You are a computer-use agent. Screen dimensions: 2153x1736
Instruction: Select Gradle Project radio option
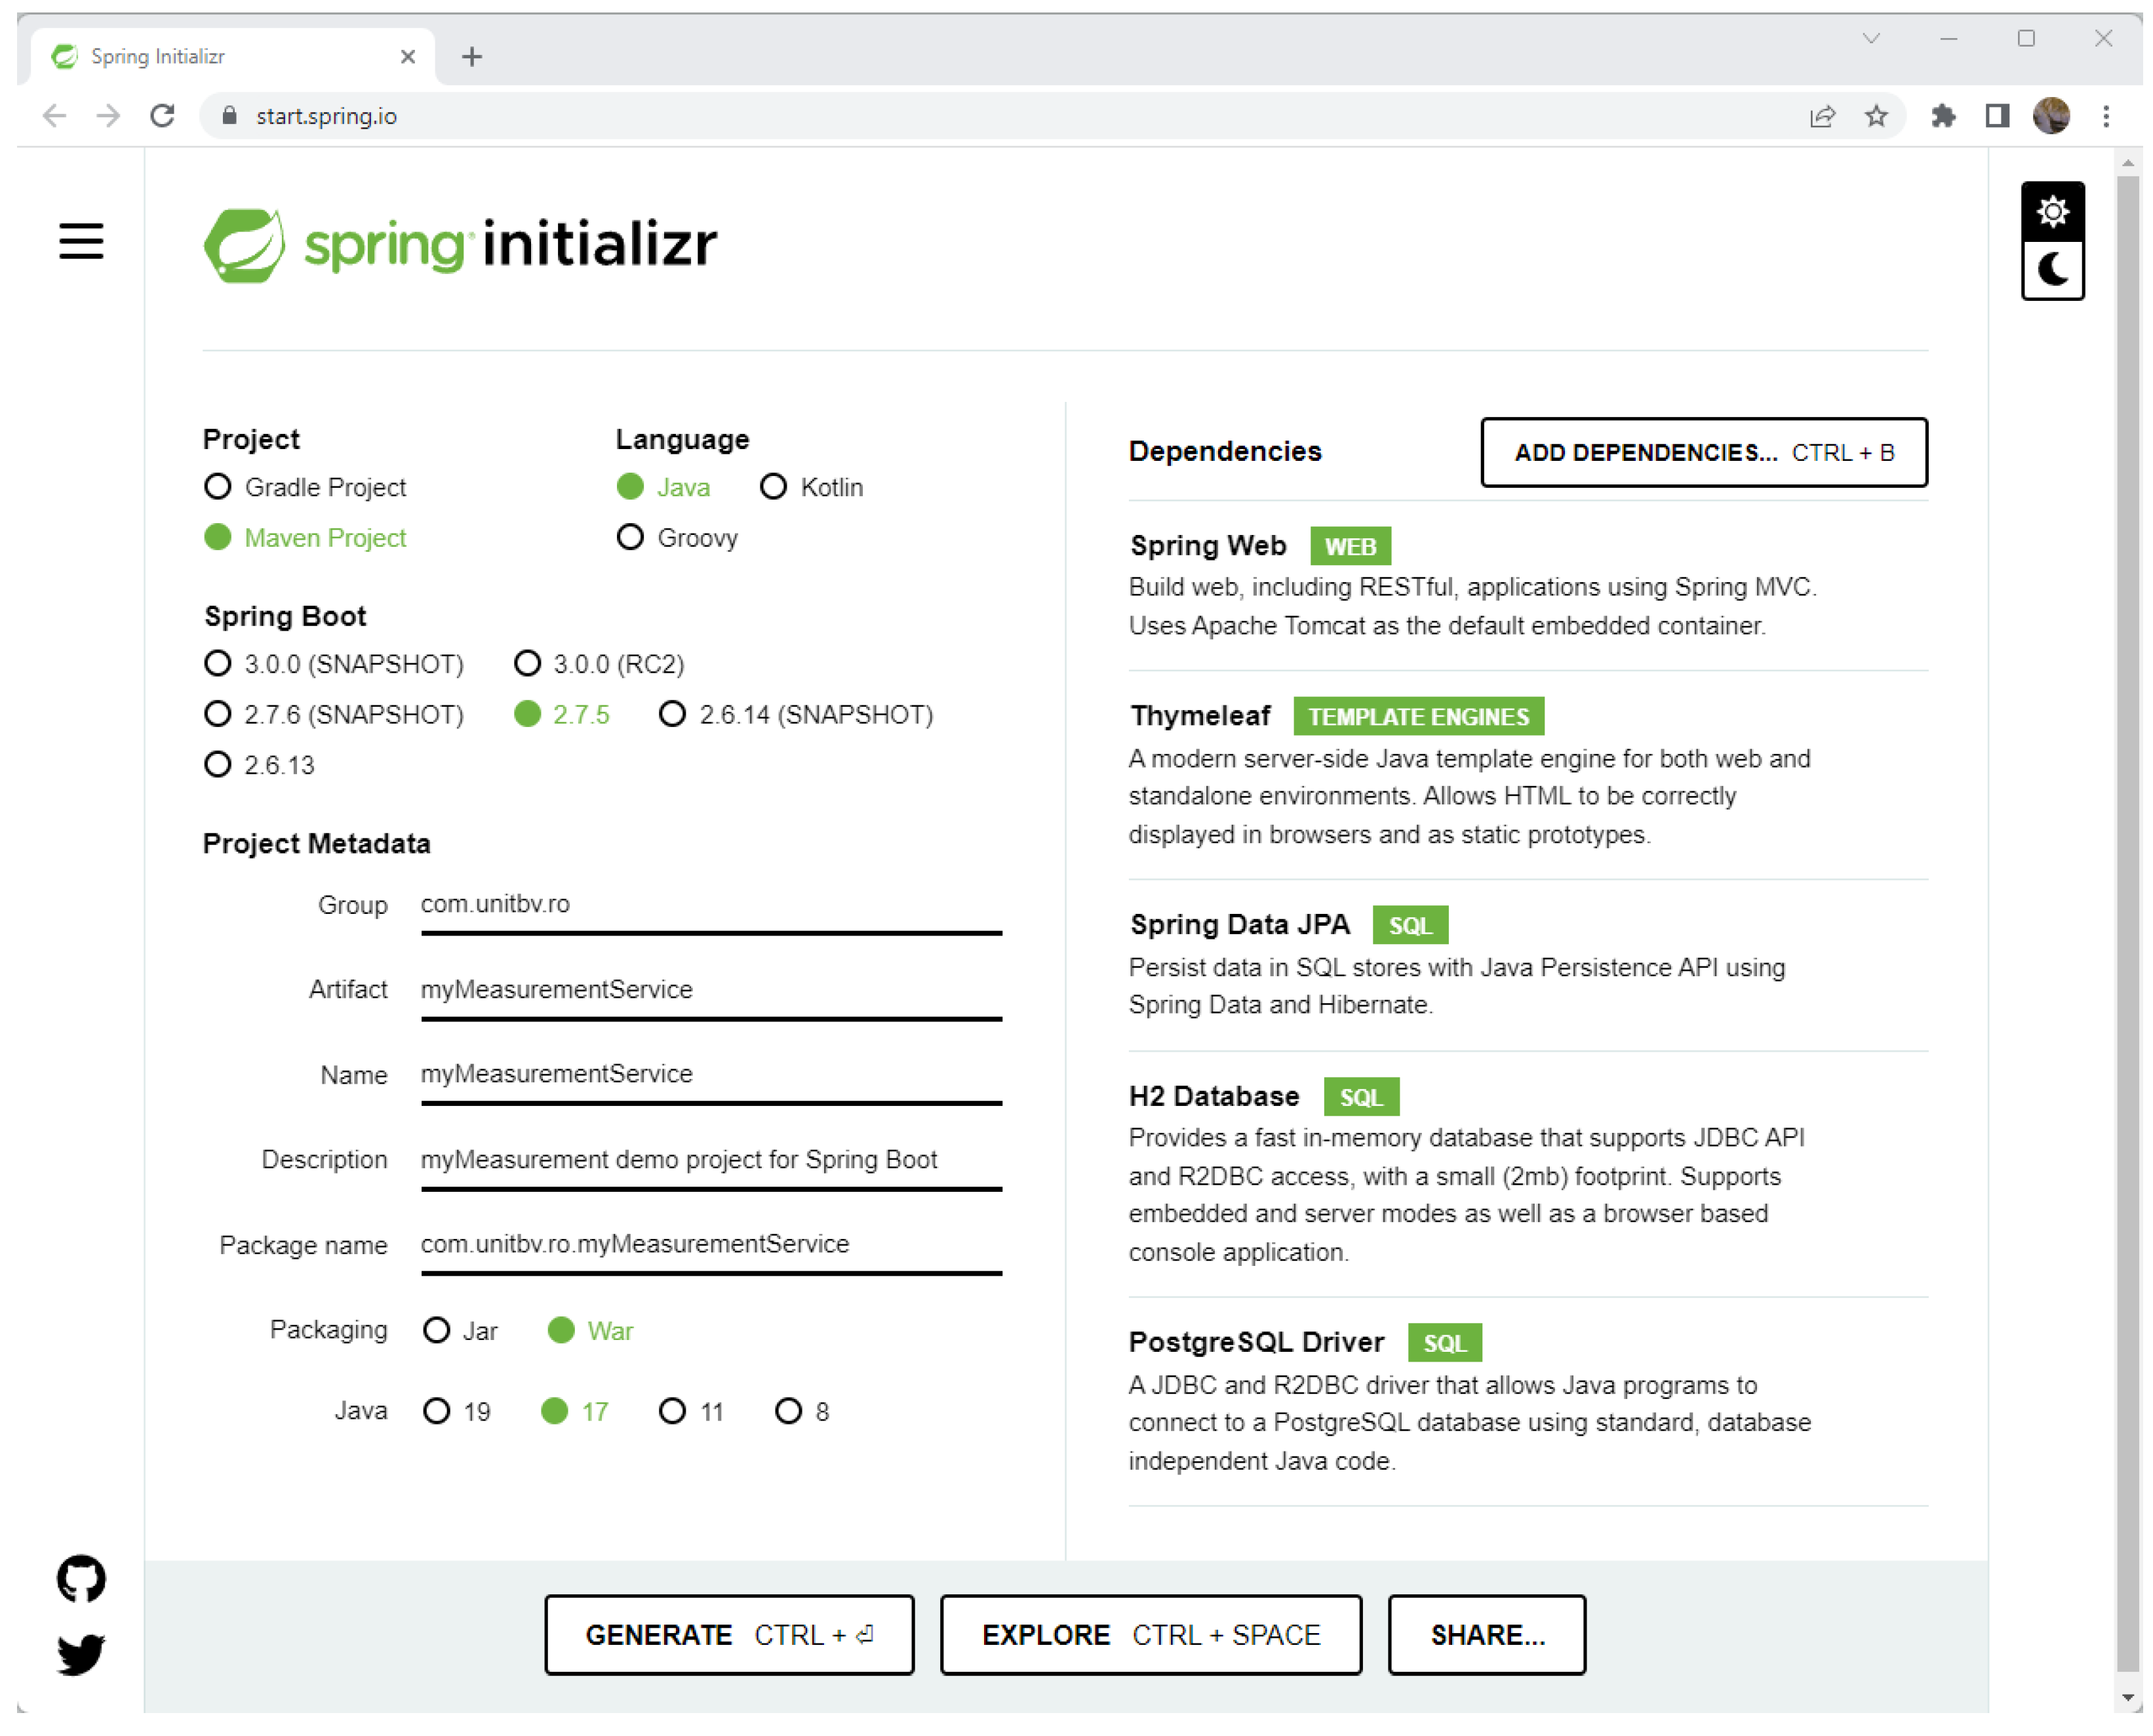(x=218, y=487)
